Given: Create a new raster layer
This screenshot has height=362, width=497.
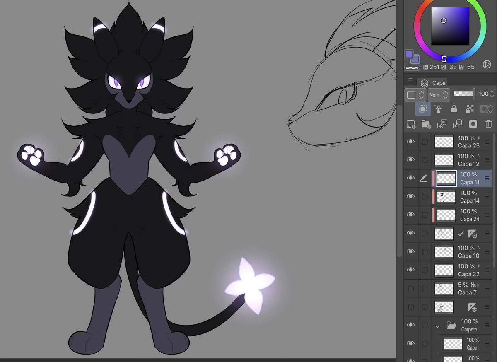Looking at the screenshot, I should (x=410, y=124).
